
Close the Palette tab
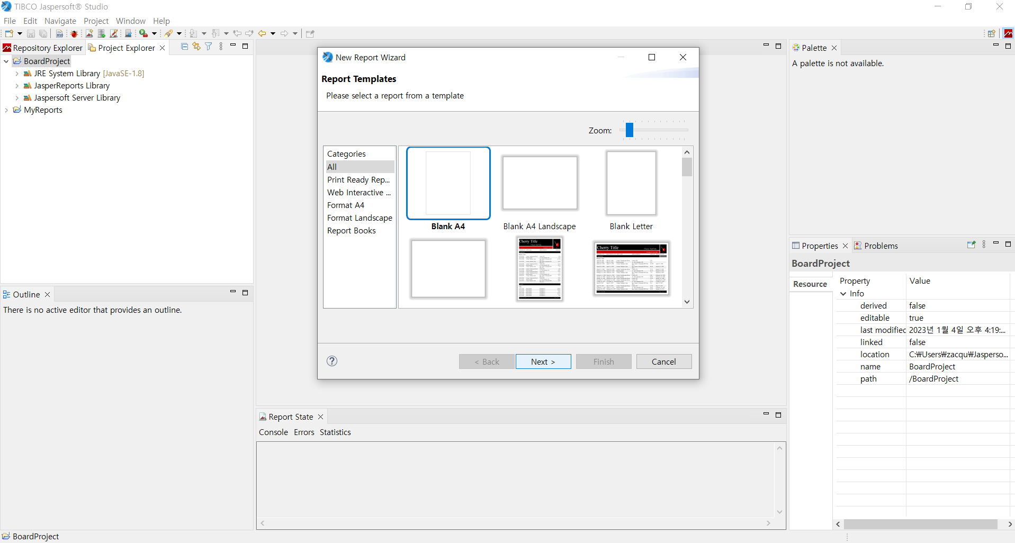click(834, 48)
